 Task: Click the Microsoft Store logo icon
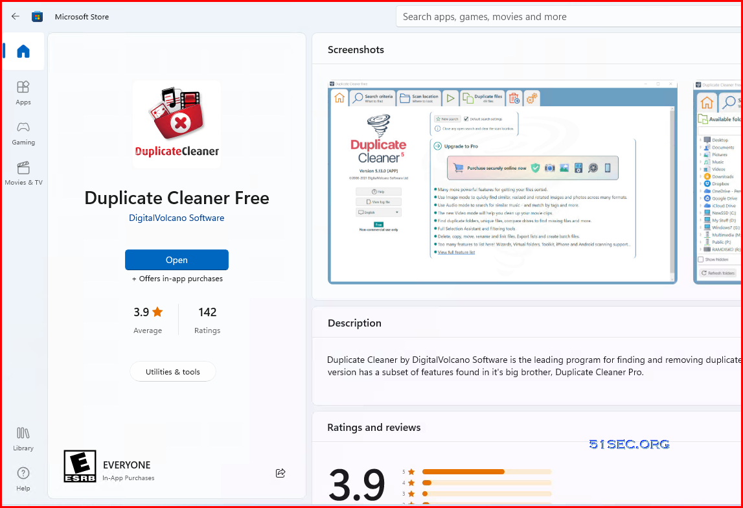coord(37,17)
